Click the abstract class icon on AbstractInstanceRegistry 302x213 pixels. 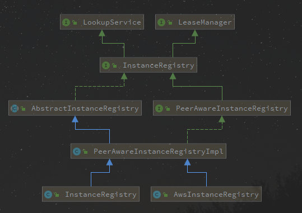pos(15,108)
